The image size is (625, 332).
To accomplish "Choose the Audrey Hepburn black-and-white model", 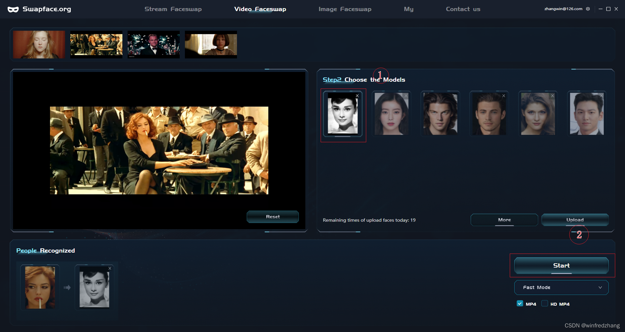I will [x=343, y=114].
